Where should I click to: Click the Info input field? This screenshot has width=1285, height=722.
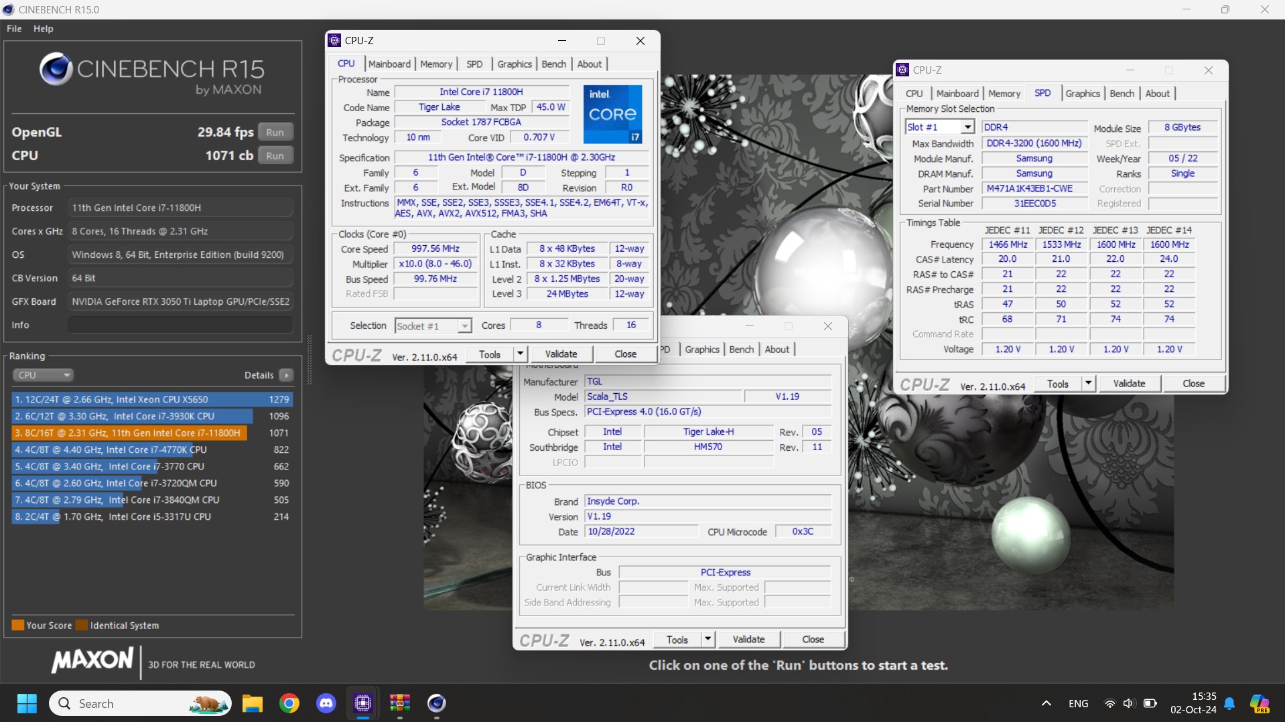[180, 325]
